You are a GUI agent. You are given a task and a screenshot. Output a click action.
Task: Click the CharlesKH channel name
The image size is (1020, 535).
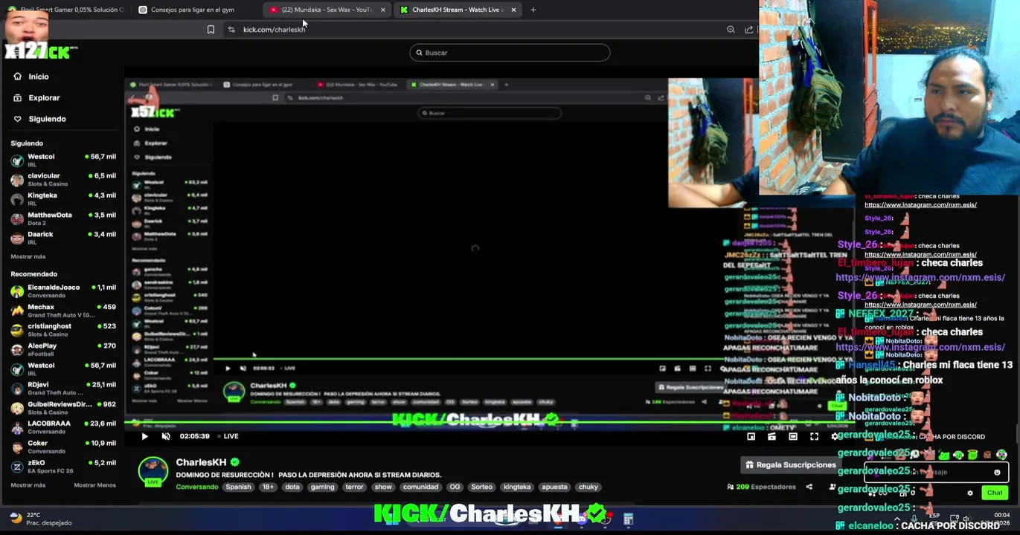[201, 462]
